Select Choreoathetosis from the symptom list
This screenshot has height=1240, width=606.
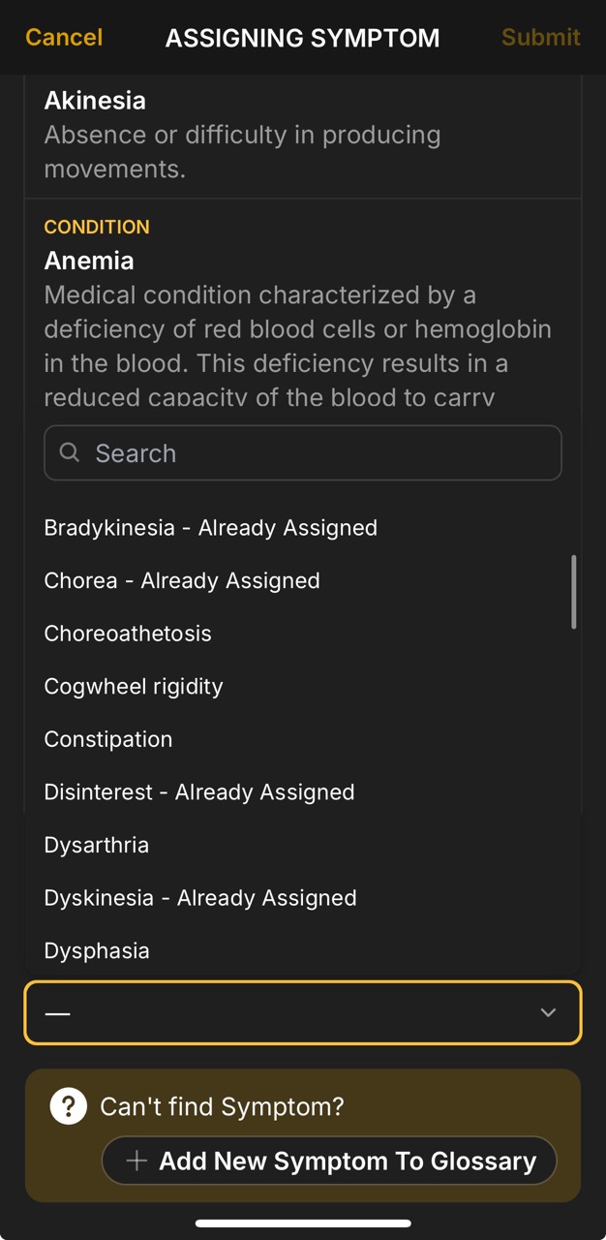[x=127, y=633]
